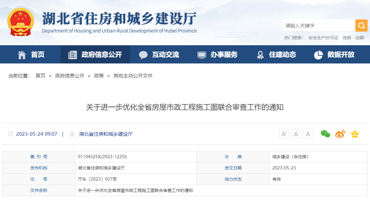Shrink text with the A- button
This screenshot has height=201, width=370.
click(x=296, y=134)
